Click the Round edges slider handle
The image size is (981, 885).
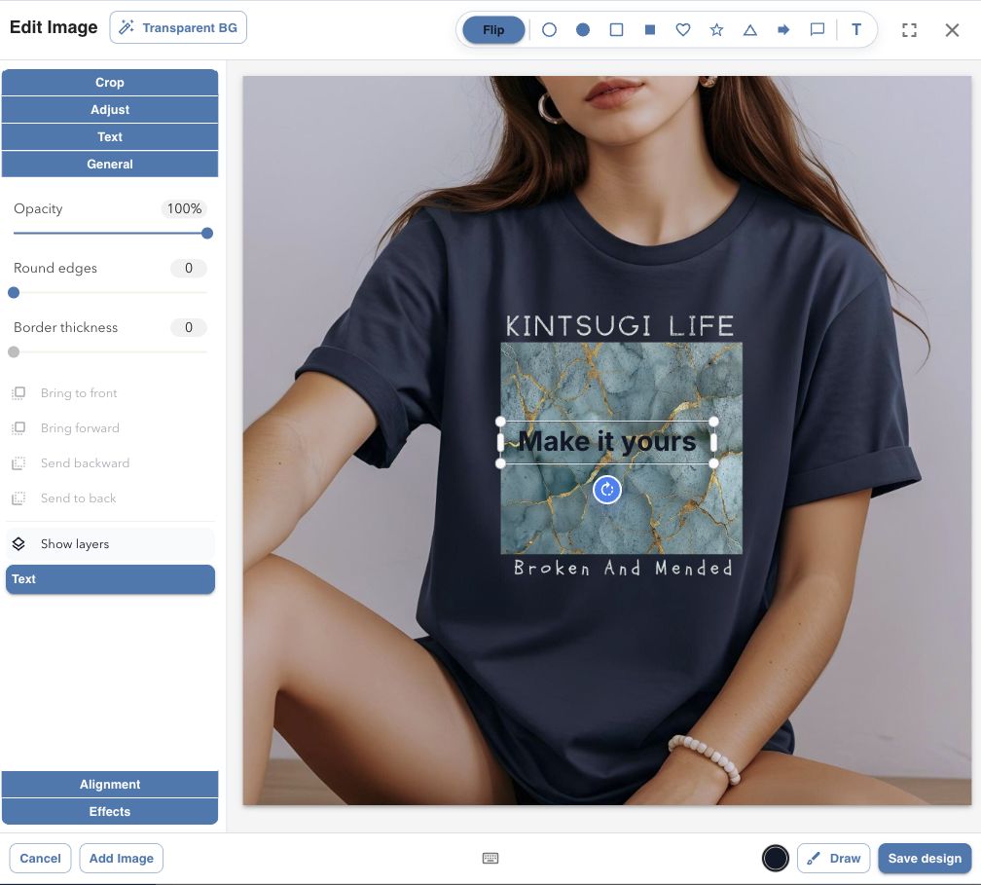pyautogui.click(x=14, y=293)
